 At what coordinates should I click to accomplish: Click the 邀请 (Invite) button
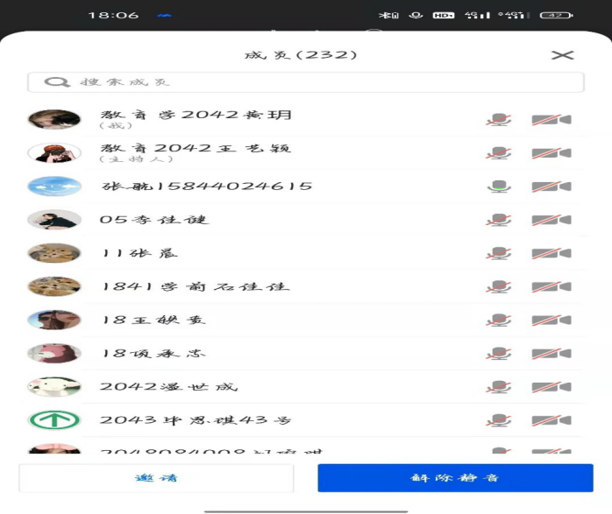point(156,478)
